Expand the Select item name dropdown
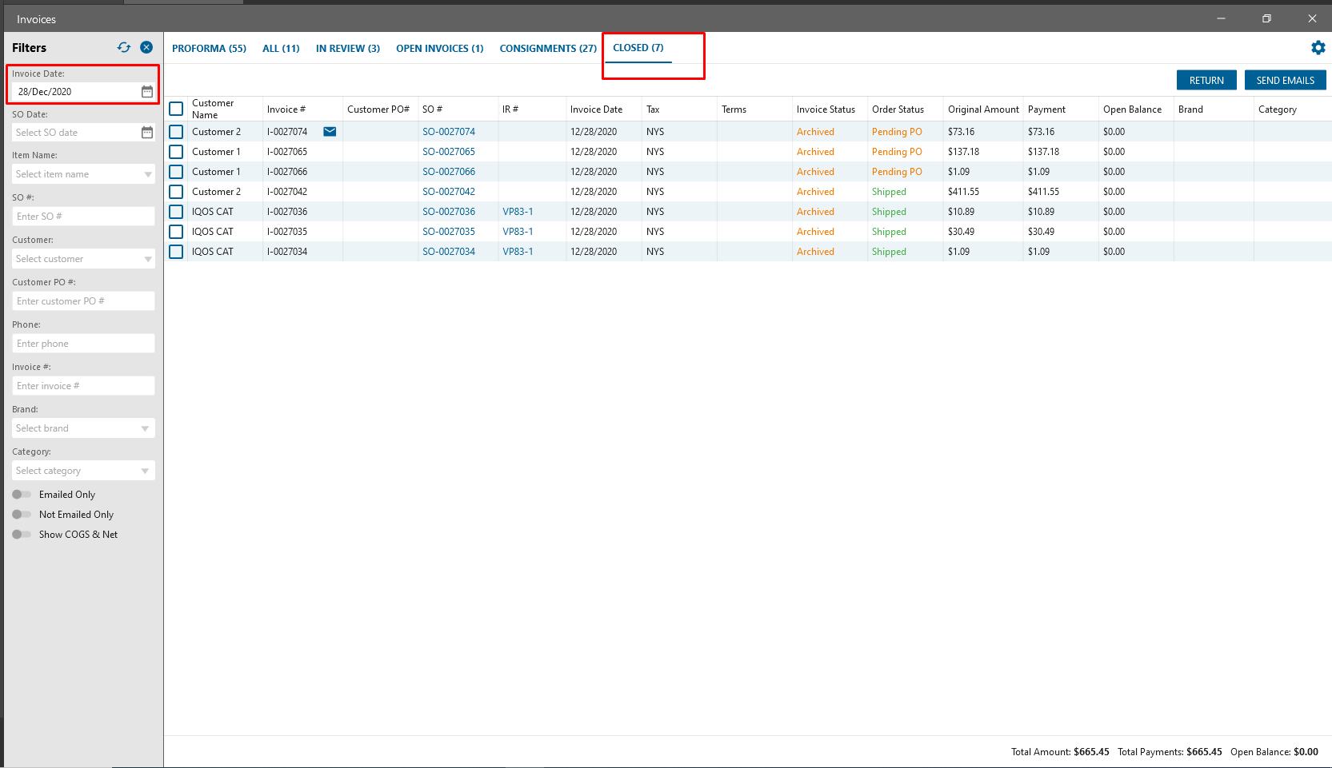The image size is (1332, 768). [148, 174]
